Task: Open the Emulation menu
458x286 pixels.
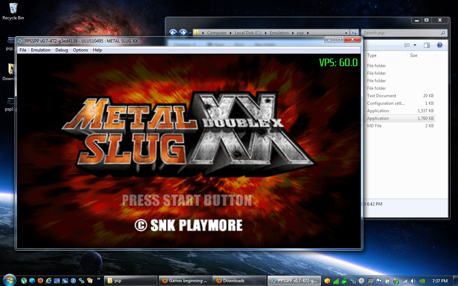Action: [x=40, y=50]
